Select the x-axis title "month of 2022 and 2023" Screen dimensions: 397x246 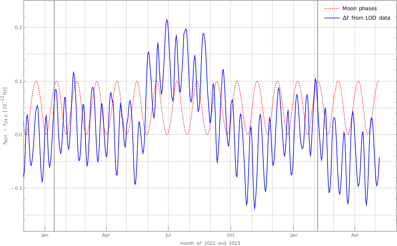pos(210,243)
